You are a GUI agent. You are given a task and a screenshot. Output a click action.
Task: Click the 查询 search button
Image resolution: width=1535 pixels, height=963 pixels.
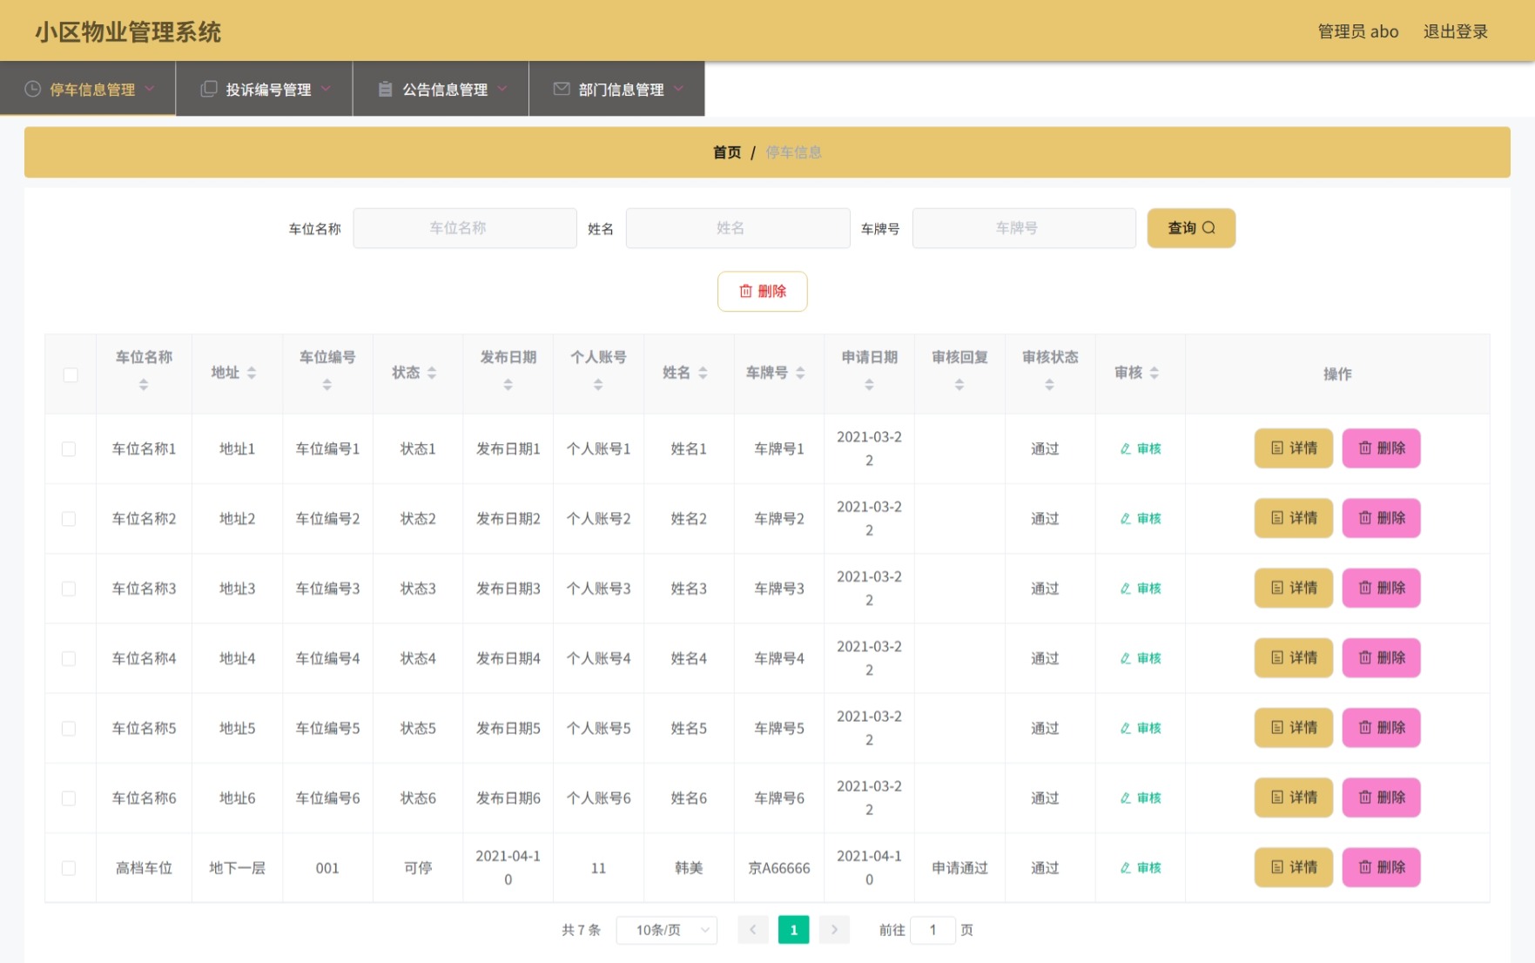pos(1191,228)
